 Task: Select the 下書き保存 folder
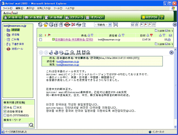pyautogui.click(x=18, y=44)
